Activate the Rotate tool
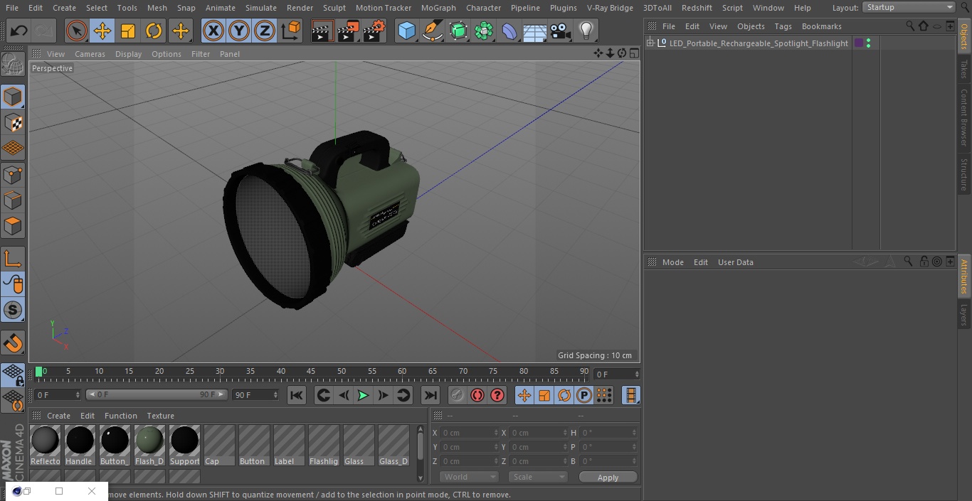The image size is (972, 501). tap(154, 31)
